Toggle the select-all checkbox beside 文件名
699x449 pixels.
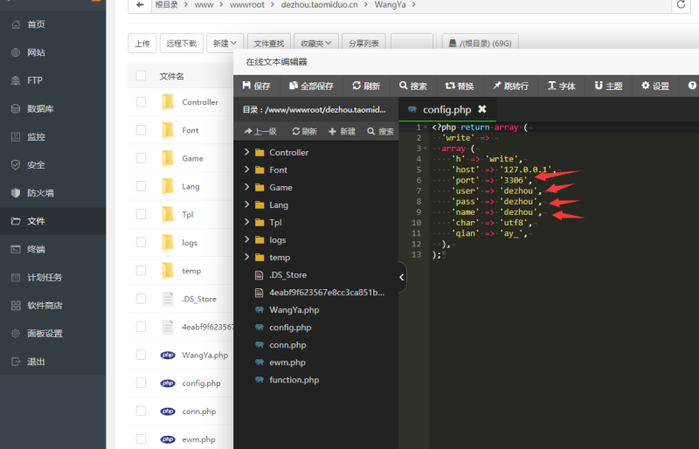(141, 76)
